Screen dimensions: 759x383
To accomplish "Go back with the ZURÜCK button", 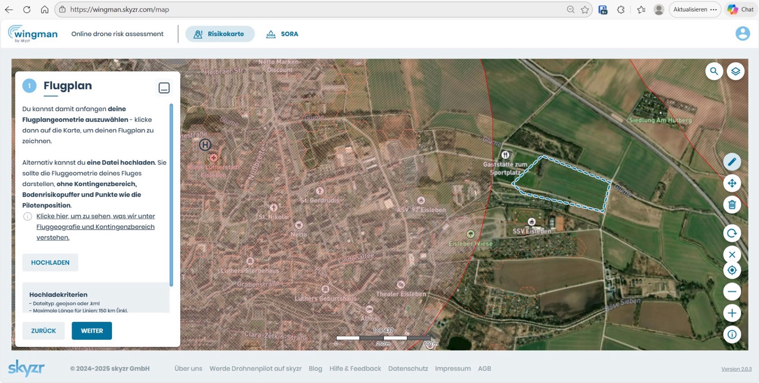I will tap(44, 331).
